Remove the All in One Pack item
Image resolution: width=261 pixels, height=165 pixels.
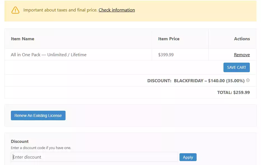pos(242,55)
